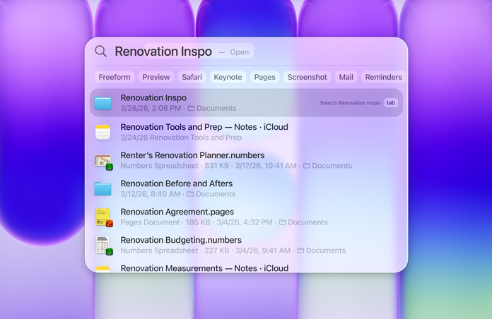
Task: Select Renovation Budgeting.numbers result title
Action: (180, 240)
